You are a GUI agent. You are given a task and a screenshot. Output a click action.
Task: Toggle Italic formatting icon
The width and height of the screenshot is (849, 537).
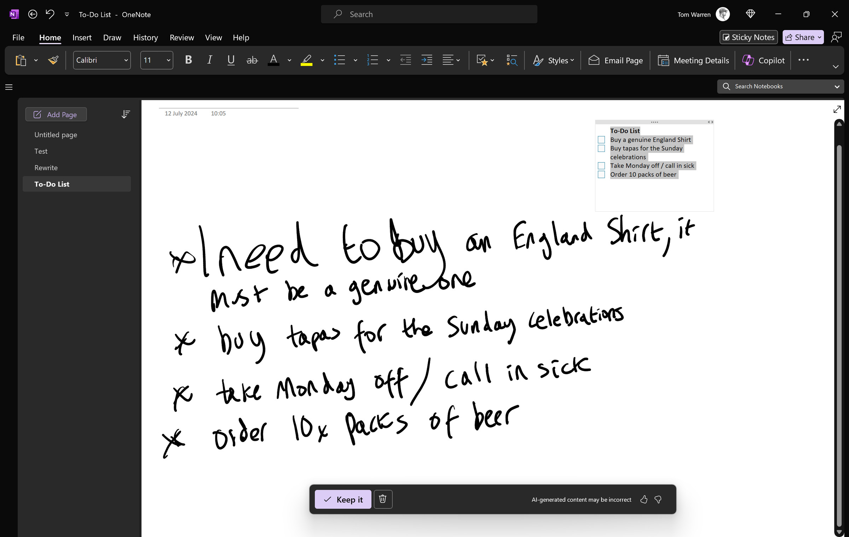tap(209, 60)
